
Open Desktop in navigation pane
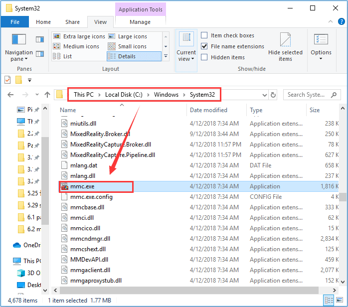[x=29, y=285]
